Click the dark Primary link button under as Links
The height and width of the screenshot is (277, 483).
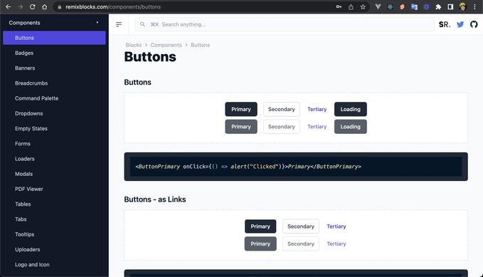pyautogui.click(x=260, y=226)
